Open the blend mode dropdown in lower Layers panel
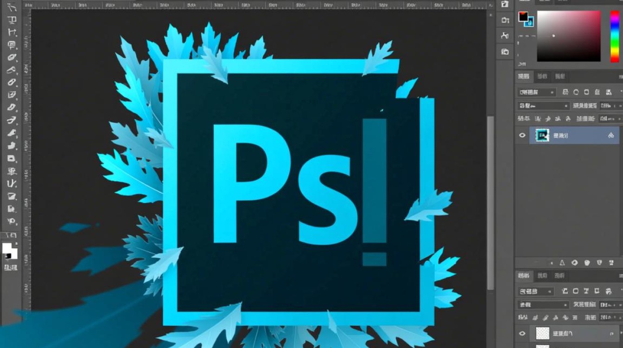 click(543, 305)
